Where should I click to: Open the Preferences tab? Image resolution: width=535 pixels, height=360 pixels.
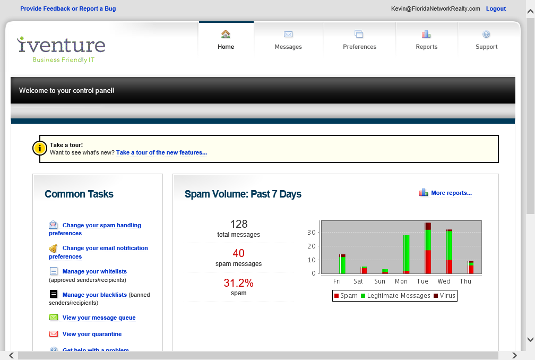click(x=360, y=40)
